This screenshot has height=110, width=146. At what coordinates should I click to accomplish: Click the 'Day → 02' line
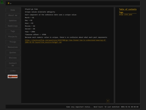click(x=28, y=20)
